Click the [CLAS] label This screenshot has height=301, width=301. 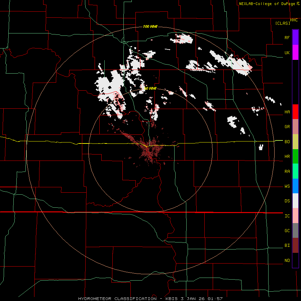click(x=283, y=23)
